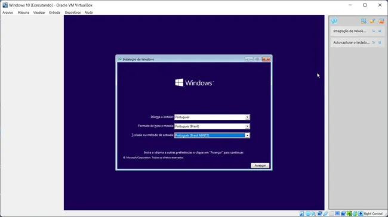The width and height of the screenshot is (388, 217).
Task: Click the keyboard capture down-arrow indicator icon
Action: coord(361,213)
